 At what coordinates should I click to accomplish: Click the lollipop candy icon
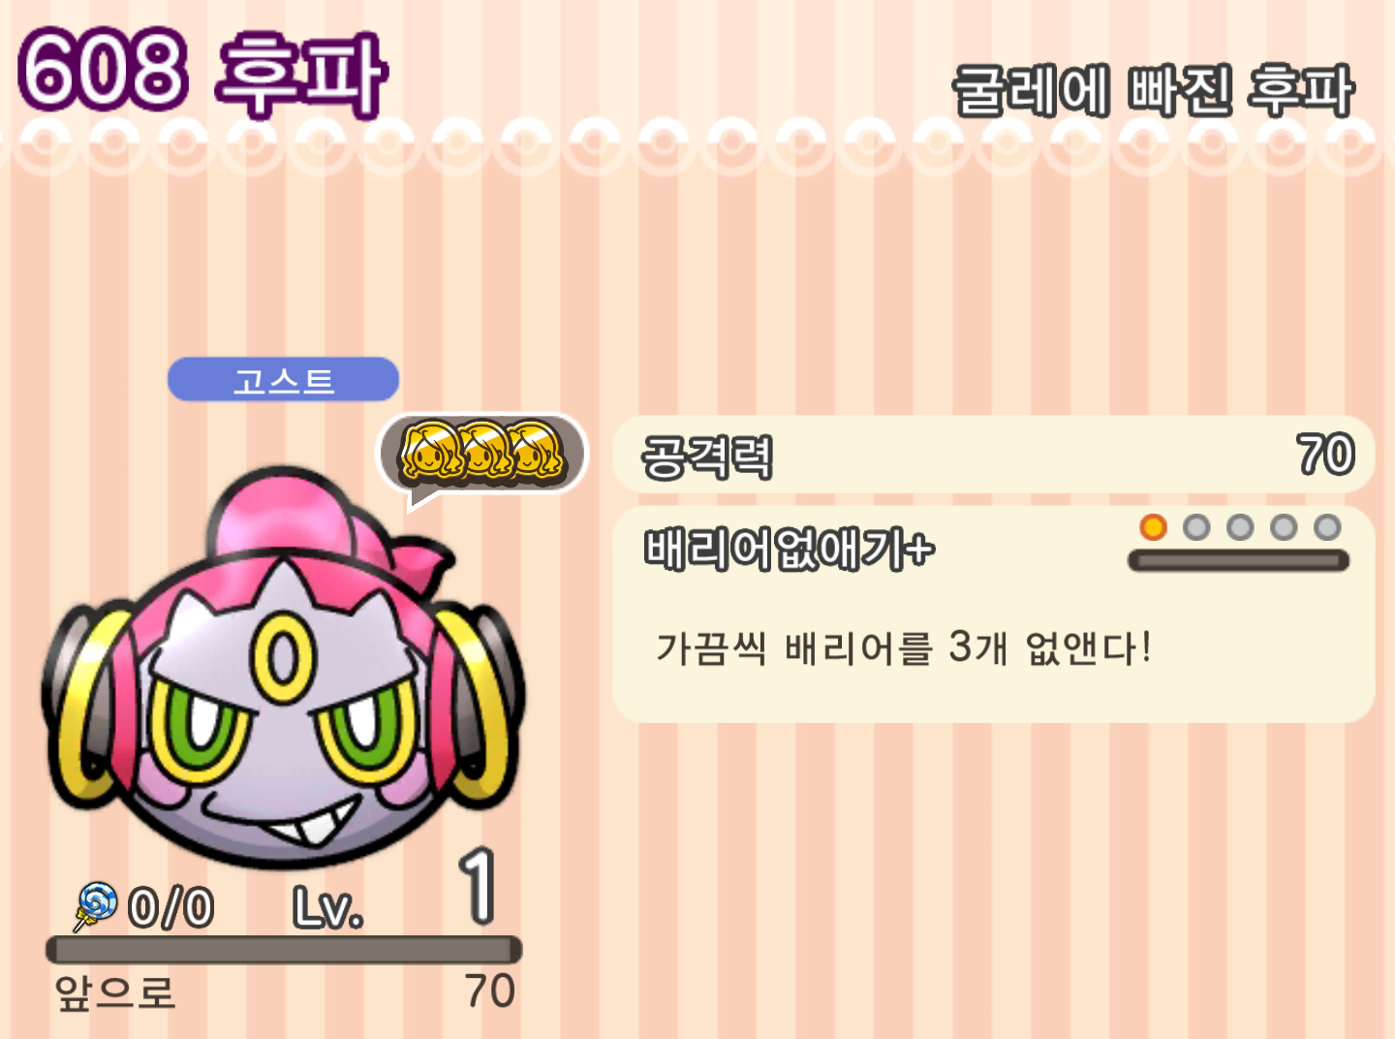(95, 906)
